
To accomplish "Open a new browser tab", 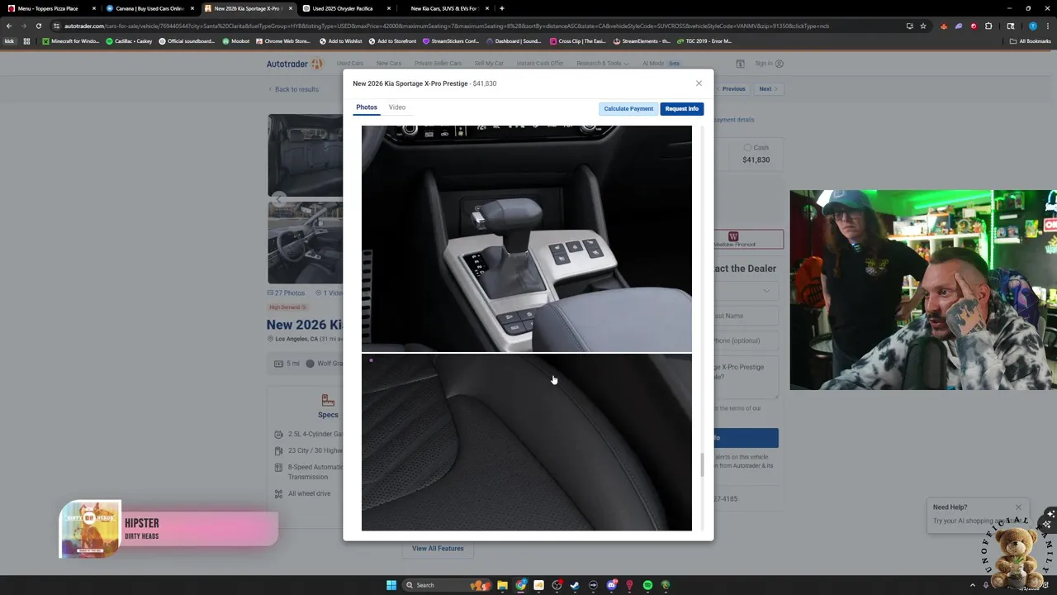I will pyautogui.click(x=502, y=8).
